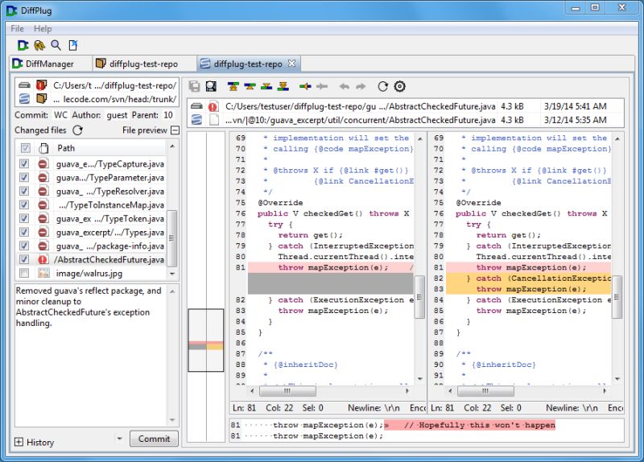Click the error file icon beside AbstractCheckedFuture.java path
The height and width of the screenshot is (462, 644).
[x=213, y=107]
